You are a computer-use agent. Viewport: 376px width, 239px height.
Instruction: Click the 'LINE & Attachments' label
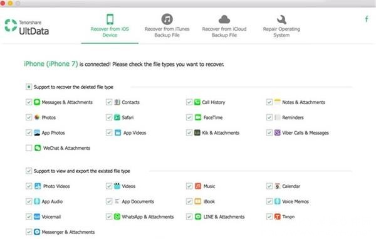tap(224, 216)
